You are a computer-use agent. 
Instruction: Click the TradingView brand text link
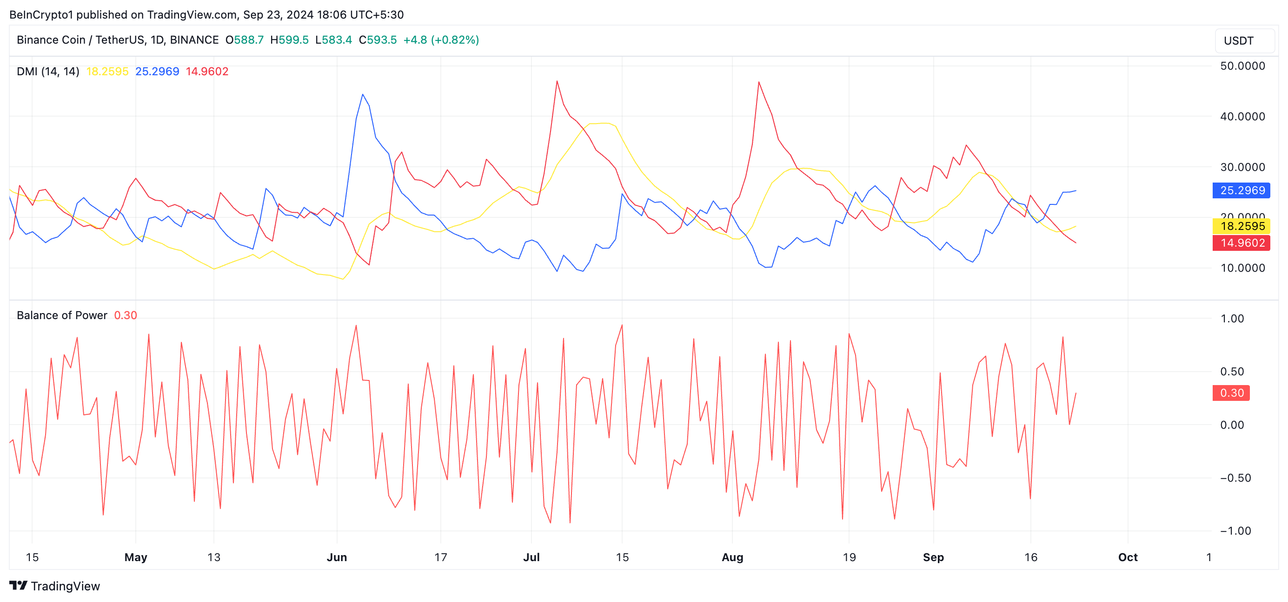coord(65,586)
